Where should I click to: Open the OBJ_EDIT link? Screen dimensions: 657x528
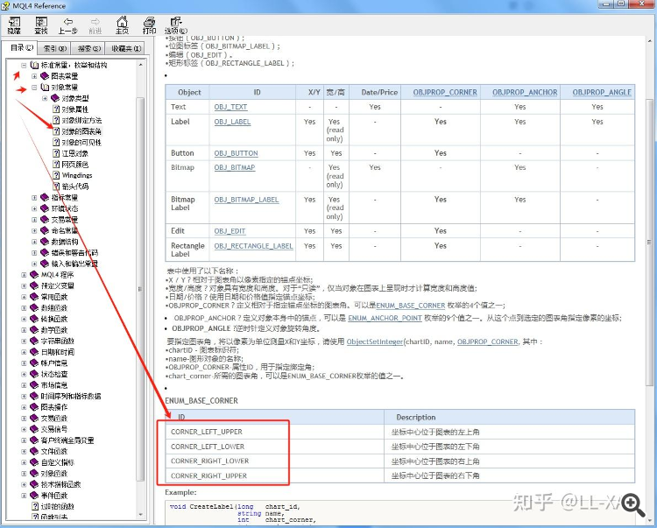click(230, 231)
